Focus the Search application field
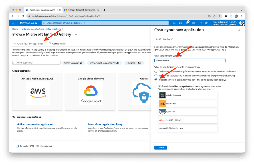Viewport: 254px width, 165px height. click(x=36, y=62)
